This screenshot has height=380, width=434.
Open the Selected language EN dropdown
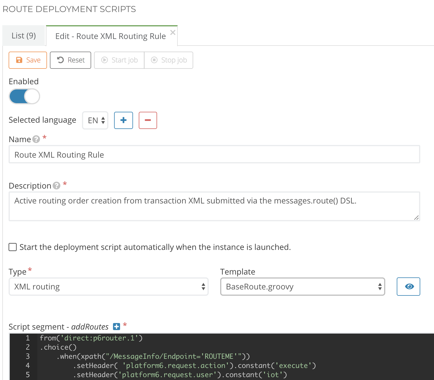tap(95, 120)
